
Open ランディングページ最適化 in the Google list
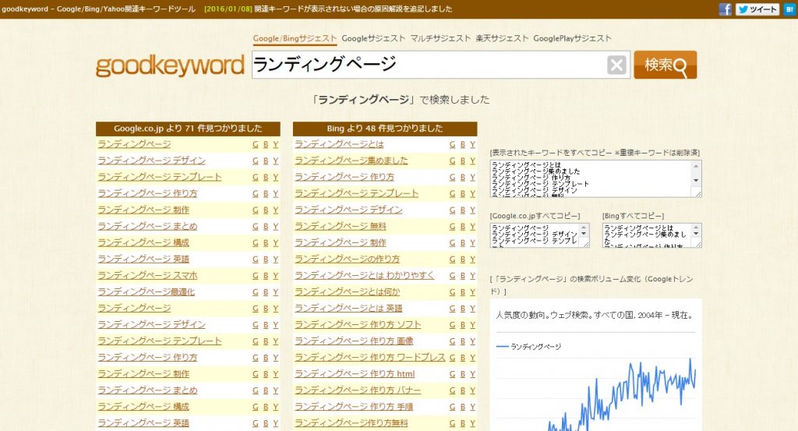(146, 291)
